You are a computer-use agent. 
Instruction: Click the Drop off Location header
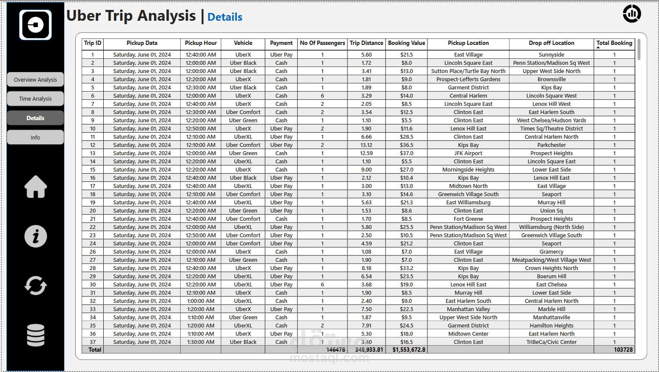pos(551,43)
